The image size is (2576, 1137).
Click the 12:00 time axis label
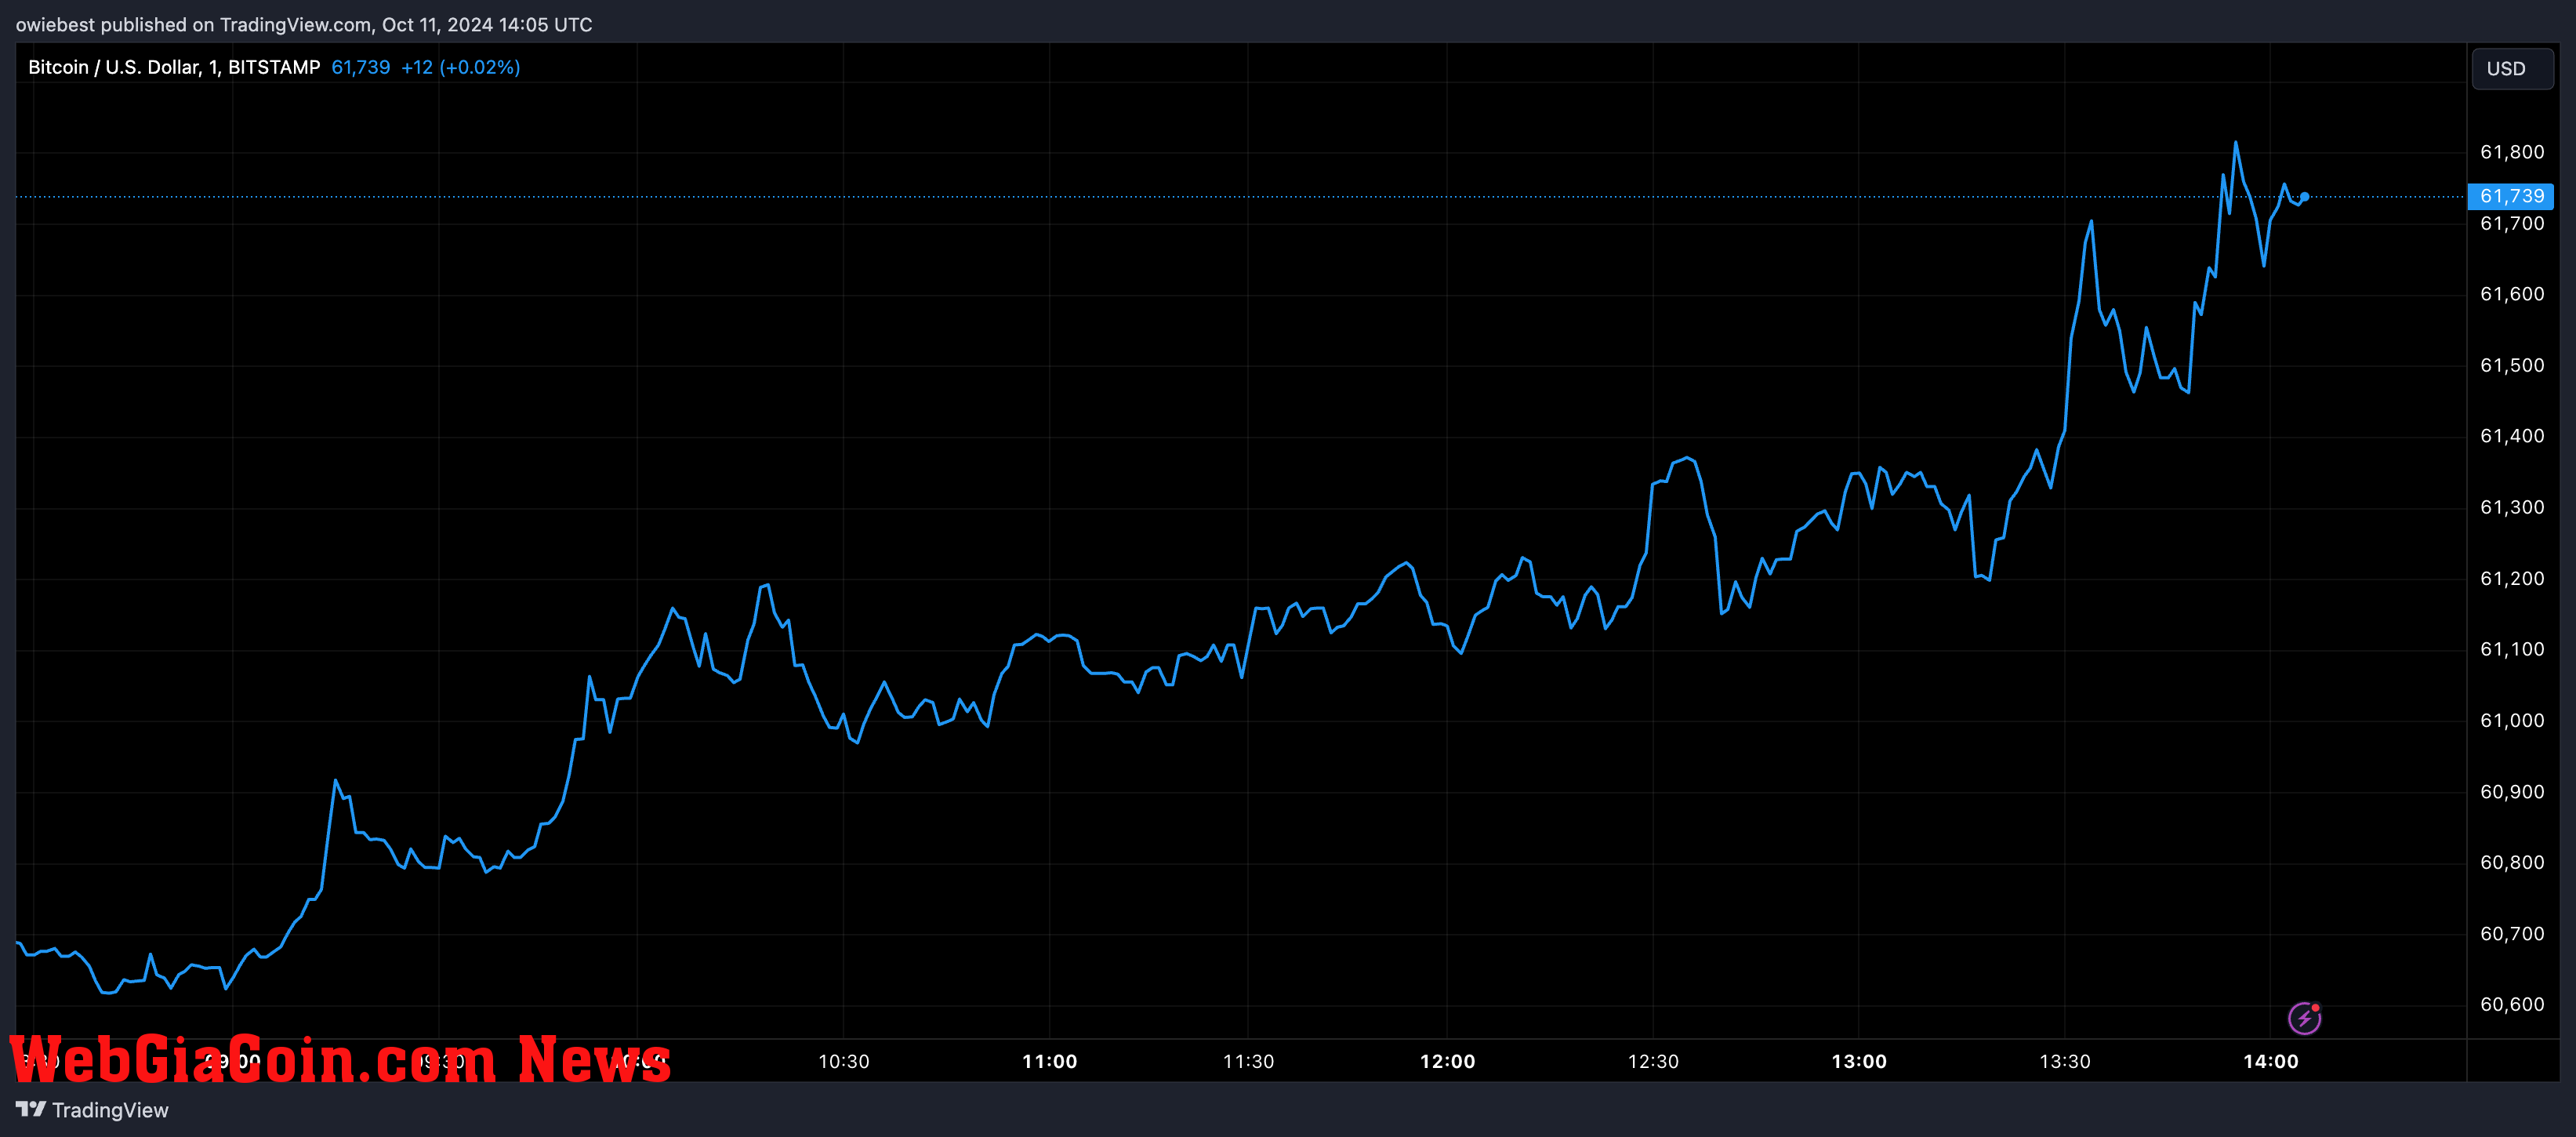pyautogui.click(x=1448, y=1061)
